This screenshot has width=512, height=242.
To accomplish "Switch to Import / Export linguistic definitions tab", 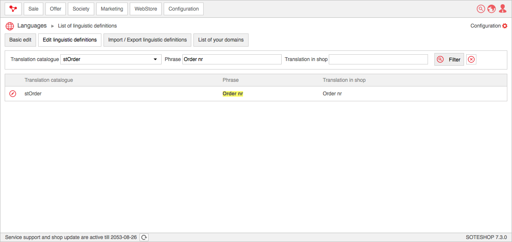I will 147,40.
